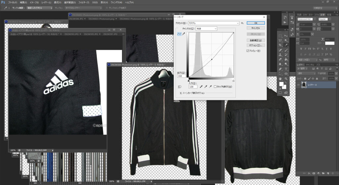339x185 pixels.
Task: Select the Pen tool in toolbox
Action: click(x=280, y=69)
